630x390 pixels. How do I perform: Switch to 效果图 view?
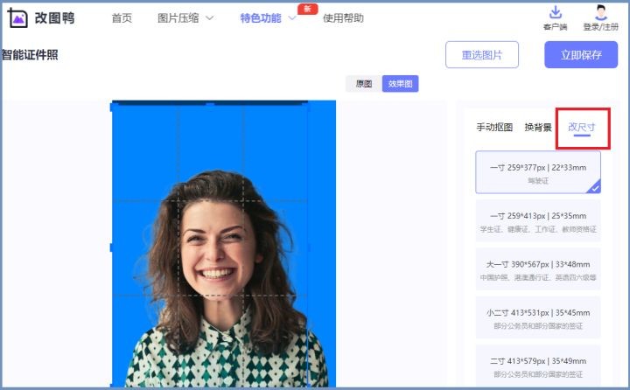click(400, 84)
